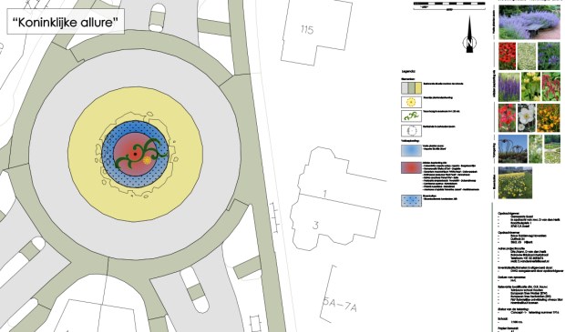Click the yellow dotted circle legend symbol

411,102
